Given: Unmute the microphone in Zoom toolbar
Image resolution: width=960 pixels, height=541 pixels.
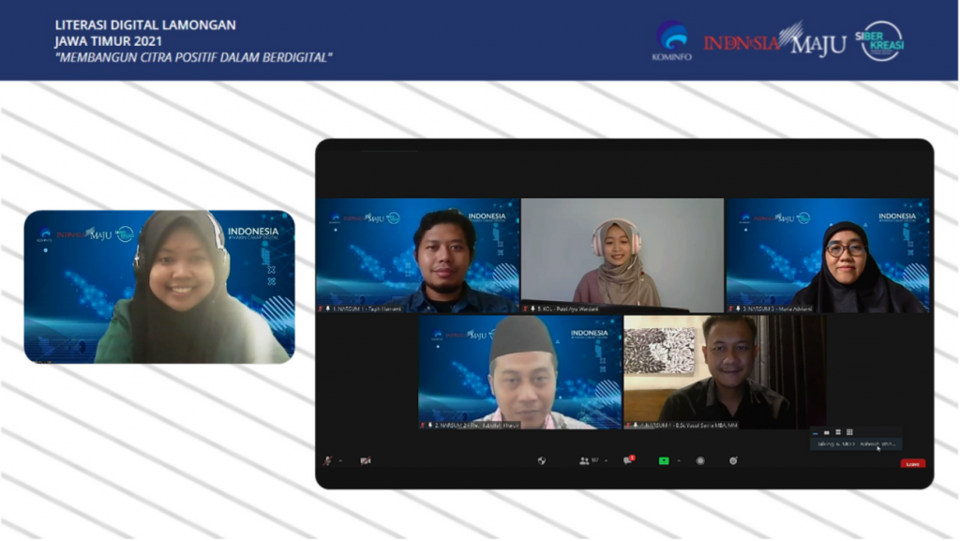Looking at the screenshot, I should [x=327, y=460].
